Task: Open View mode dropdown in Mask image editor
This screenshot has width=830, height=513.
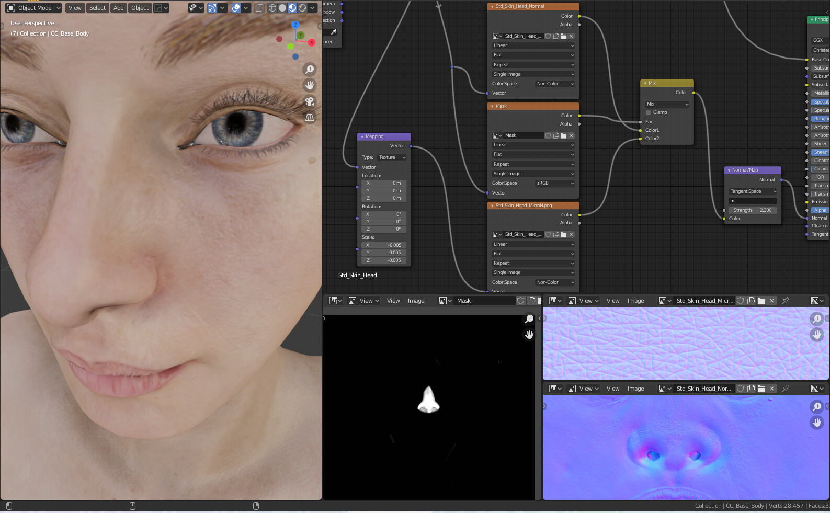Action: [x=363, y=301]
